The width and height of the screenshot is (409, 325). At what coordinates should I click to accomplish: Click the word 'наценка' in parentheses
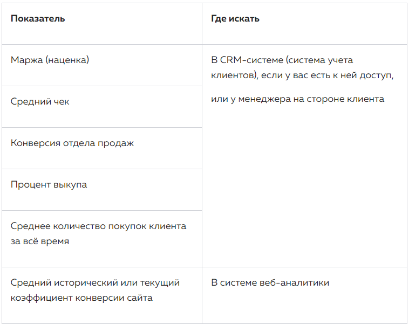click(x=67, y=60)
